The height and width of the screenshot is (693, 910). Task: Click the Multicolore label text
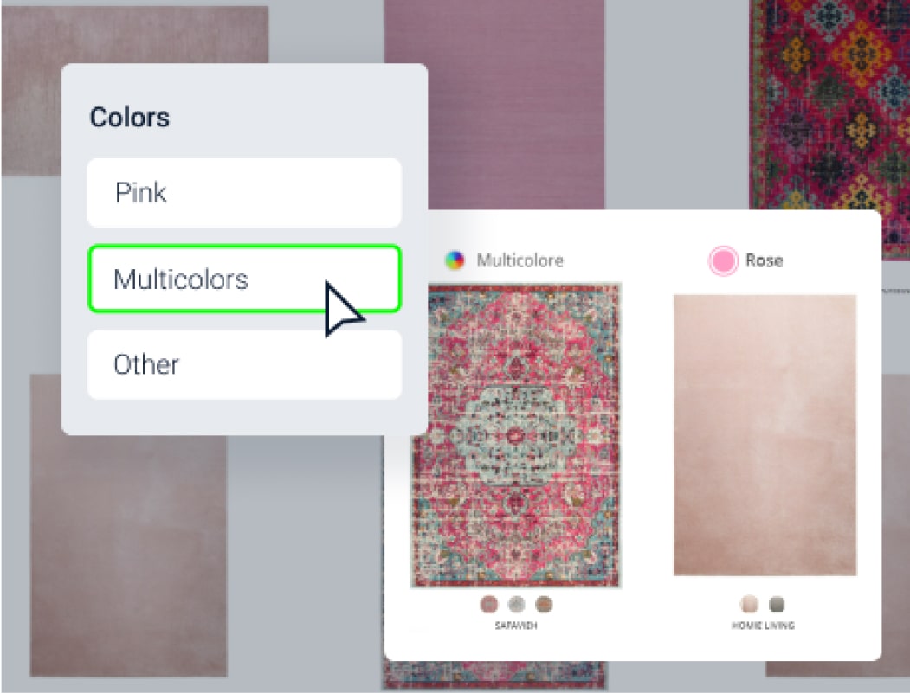(520, 261)
